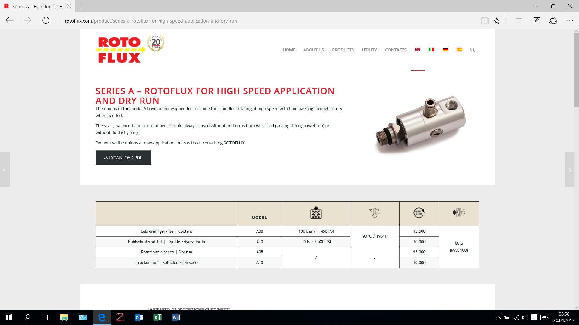Click the '90°C / 195°F' cell

[x=375, y=236]
